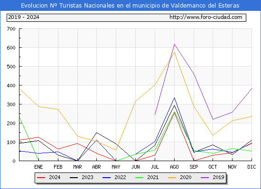Select the '2023' legend label
The height and width of the screenshot is (189, 261).
[x=87, y=177]
